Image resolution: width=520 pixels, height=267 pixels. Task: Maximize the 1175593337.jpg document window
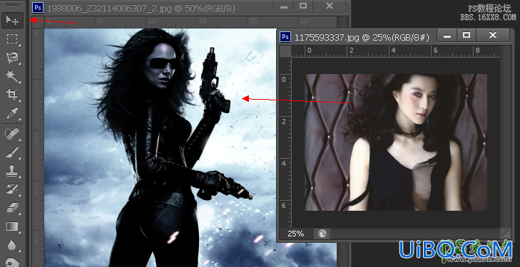pos(467,35)
